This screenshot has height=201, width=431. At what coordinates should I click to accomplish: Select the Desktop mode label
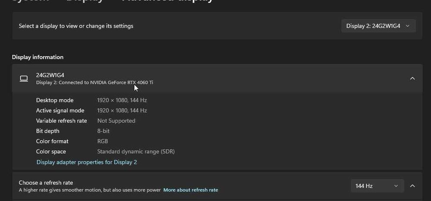click(x=55, y=100)
